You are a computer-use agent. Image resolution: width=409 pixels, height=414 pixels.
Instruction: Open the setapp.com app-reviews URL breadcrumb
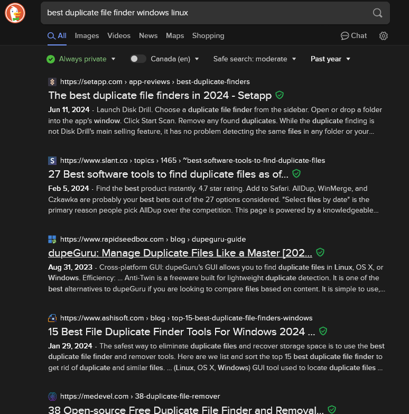(155, 82)
